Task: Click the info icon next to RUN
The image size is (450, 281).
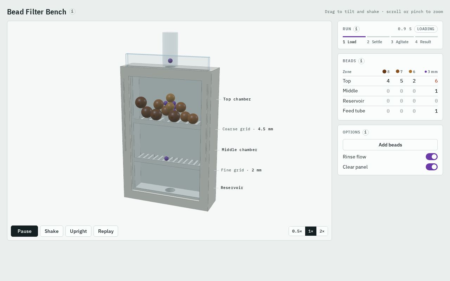Action: (x=356, y=29)
